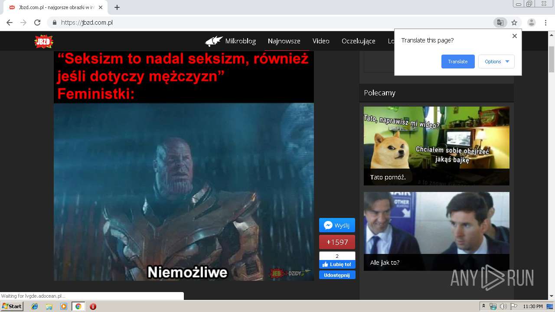Open the Mikroblog bird icon
Screen dimensions: 555x312
pos(214,41)
